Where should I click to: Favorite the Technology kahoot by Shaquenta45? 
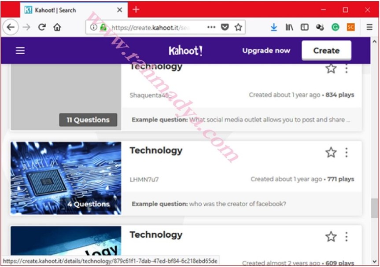tap(331, 69)
